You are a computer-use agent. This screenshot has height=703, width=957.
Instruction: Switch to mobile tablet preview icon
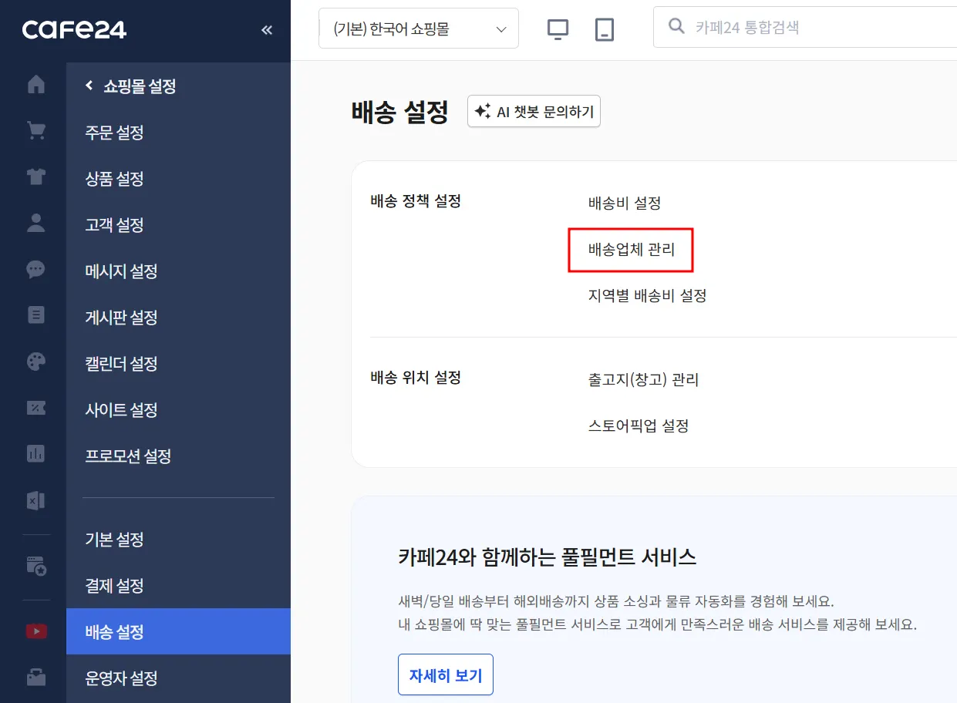tap(605, 29)
